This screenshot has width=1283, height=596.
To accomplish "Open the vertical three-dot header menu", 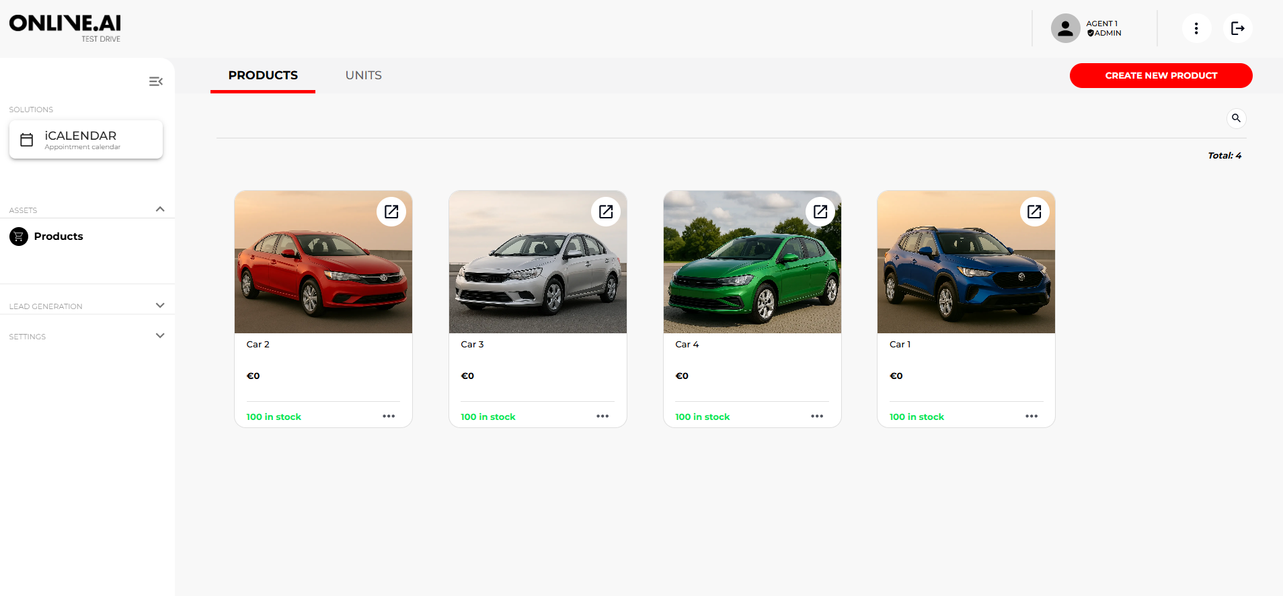I will pos(1196,28).
